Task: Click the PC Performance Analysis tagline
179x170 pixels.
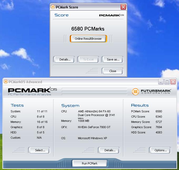Action: tap(29, 94)
